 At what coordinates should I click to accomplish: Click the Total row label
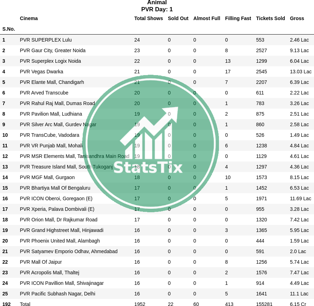(25, 304)
